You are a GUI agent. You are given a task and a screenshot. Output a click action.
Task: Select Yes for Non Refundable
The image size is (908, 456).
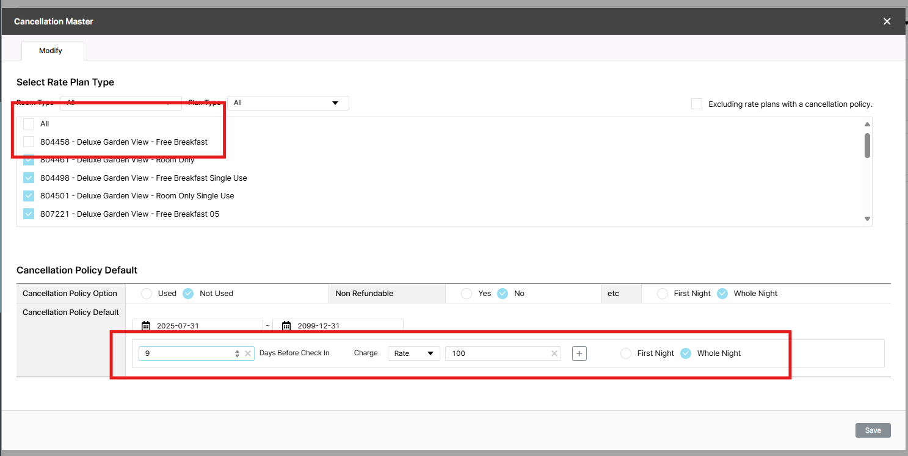[467, 294]
